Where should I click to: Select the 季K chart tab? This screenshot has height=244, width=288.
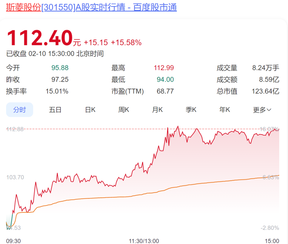tap(191, 110)
